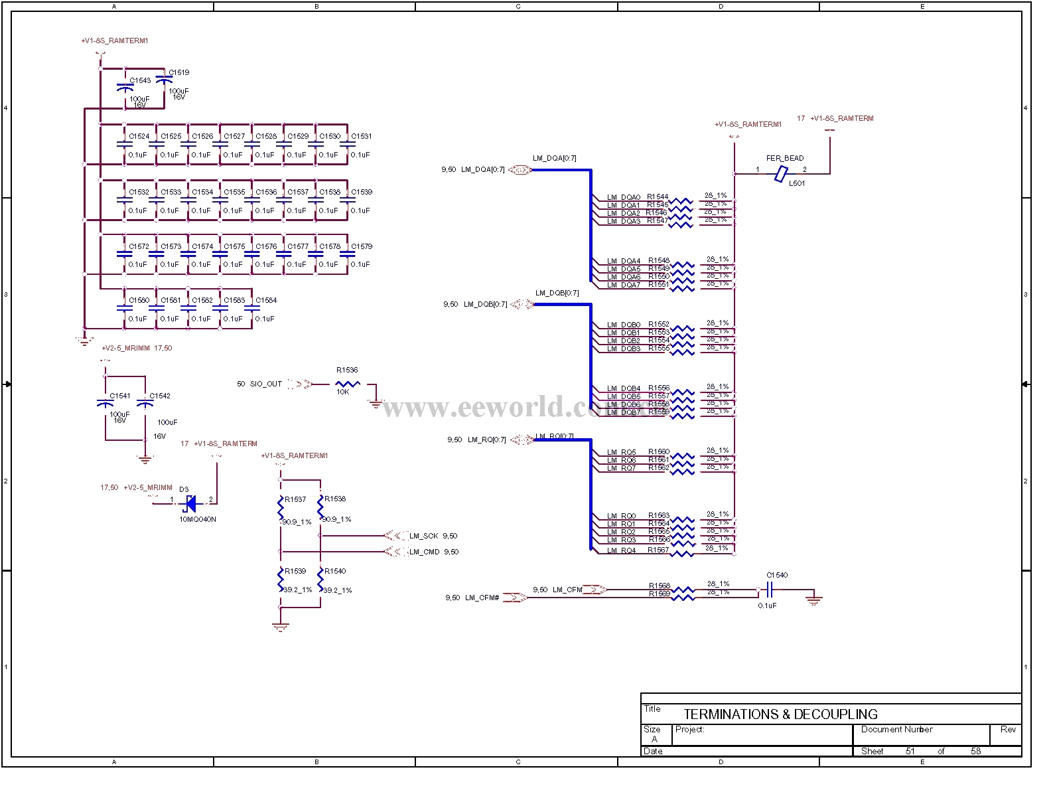Image resolution: width=1051 pixels, height=812 pixels.
Task: Click the 'R1551' reference designator
Action: [x=659, y=284]
